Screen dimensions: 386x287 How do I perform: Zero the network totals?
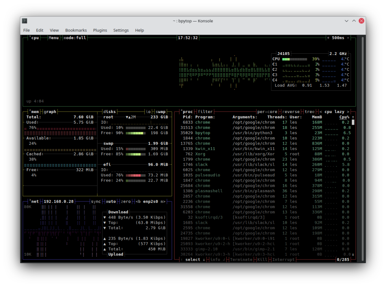point(126,201)
